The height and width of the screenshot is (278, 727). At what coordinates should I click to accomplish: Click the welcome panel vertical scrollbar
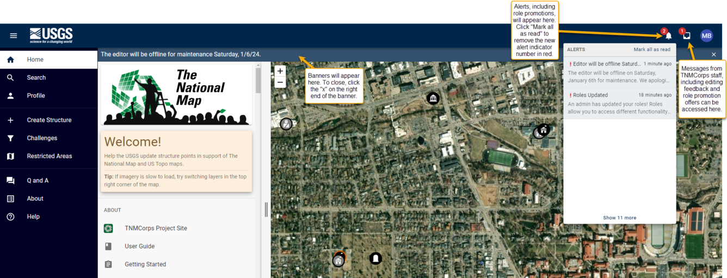point(258,80)
